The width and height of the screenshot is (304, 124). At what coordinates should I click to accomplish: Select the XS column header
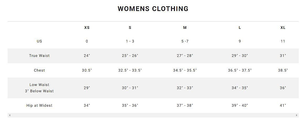[87, 28]
